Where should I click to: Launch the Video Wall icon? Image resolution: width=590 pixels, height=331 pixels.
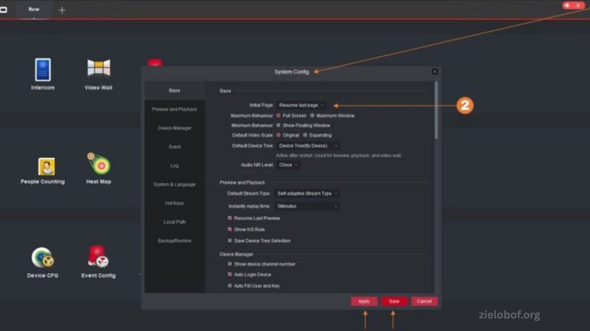coord(99,68)
